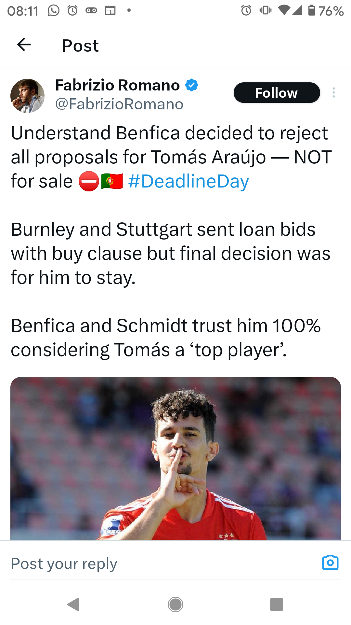This screenshot has width=351, height=625.
Task: Tap the back arrow icon
Action: [24, 45]
